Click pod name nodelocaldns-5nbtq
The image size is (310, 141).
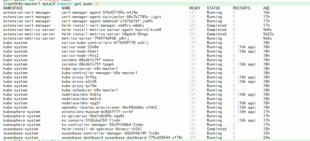[x=81, y=95]
